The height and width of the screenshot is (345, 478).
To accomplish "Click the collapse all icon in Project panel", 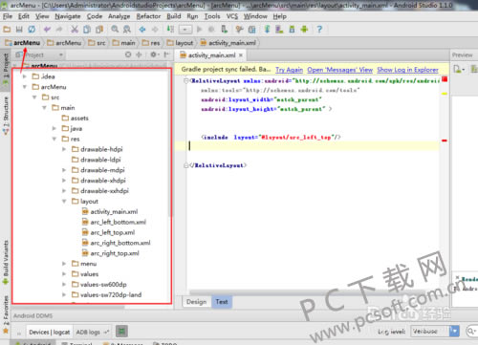I will (x=139, y=54).
